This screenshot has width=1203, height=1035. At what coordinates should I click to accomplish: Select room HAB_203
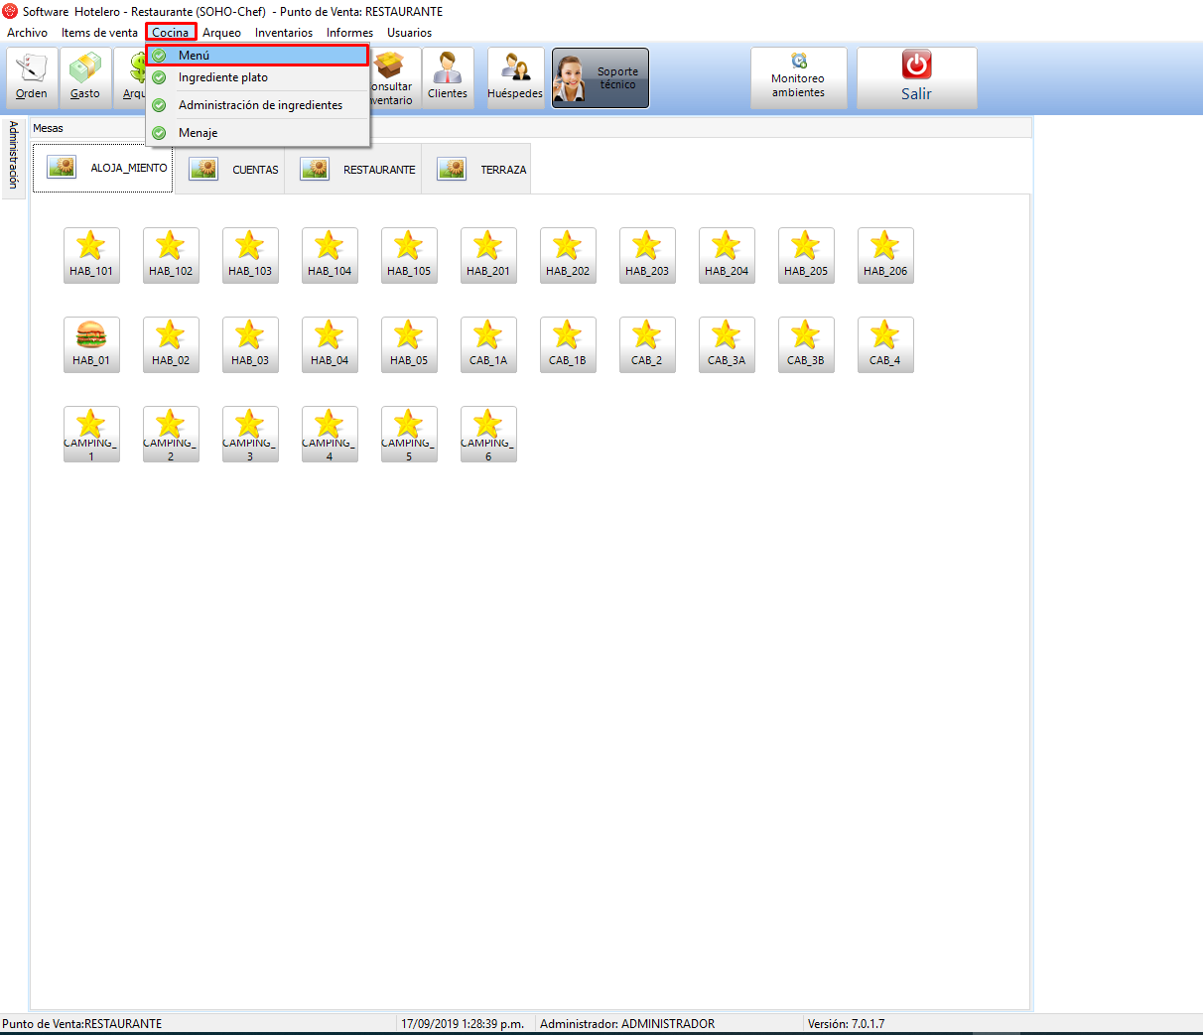(647, 255)
